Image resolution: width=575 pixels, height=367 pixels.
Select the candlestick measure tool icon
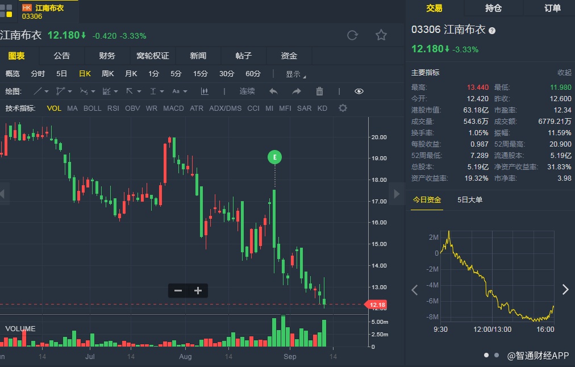click(205, 91)
